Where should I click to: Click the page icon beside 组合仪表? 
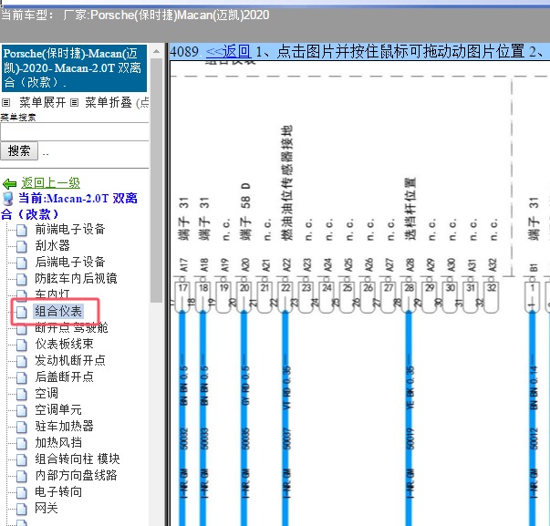[x=22, y=312]
